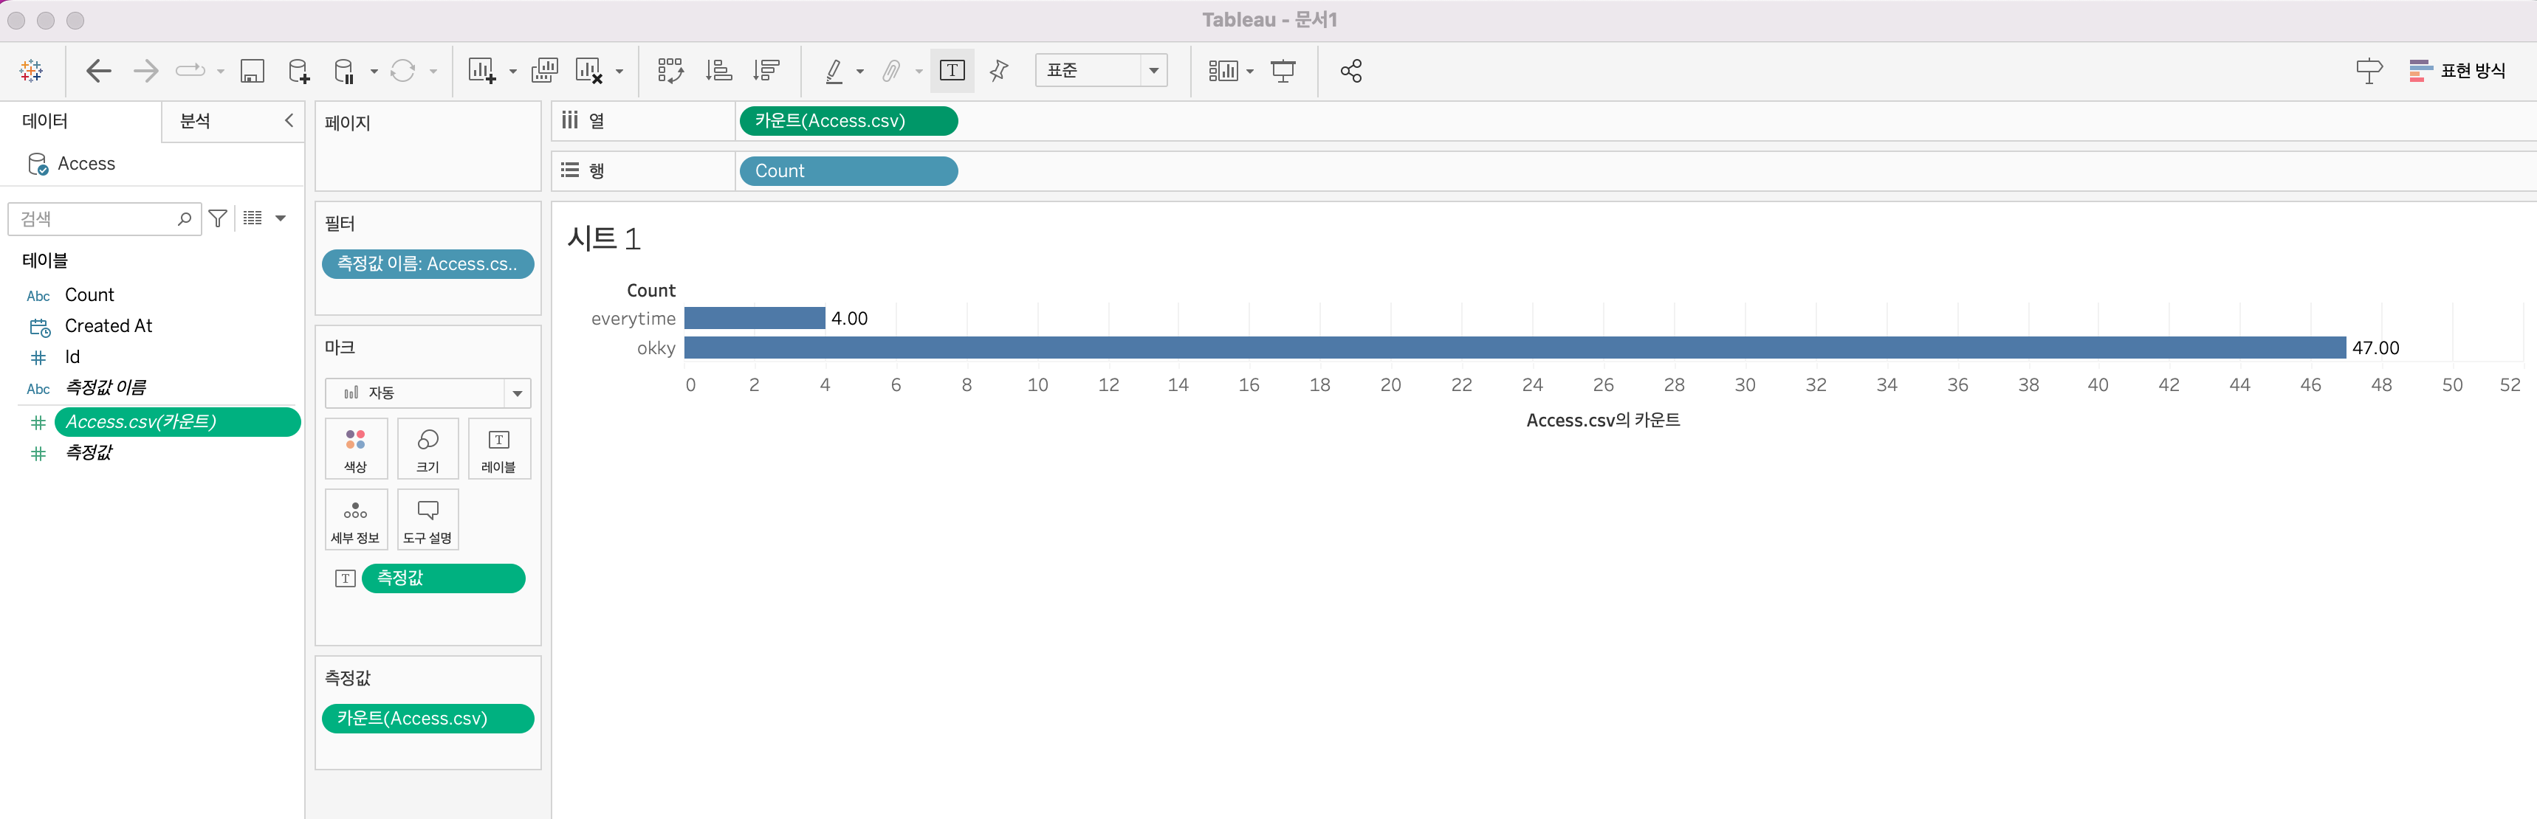
Task: Click the redo forward arrow
Action: pos(145,70)
